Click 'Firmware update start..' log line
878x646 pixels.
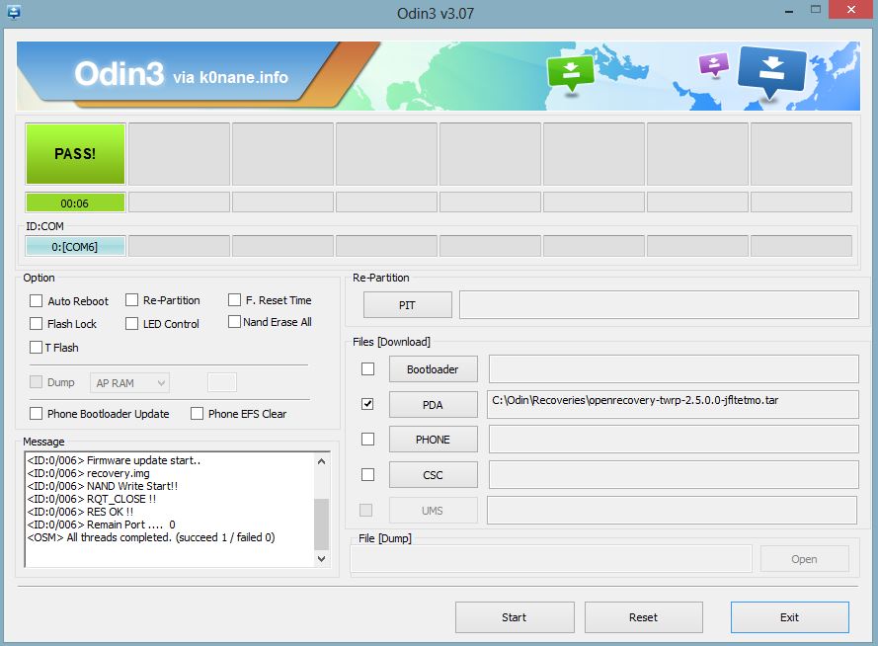114,460
